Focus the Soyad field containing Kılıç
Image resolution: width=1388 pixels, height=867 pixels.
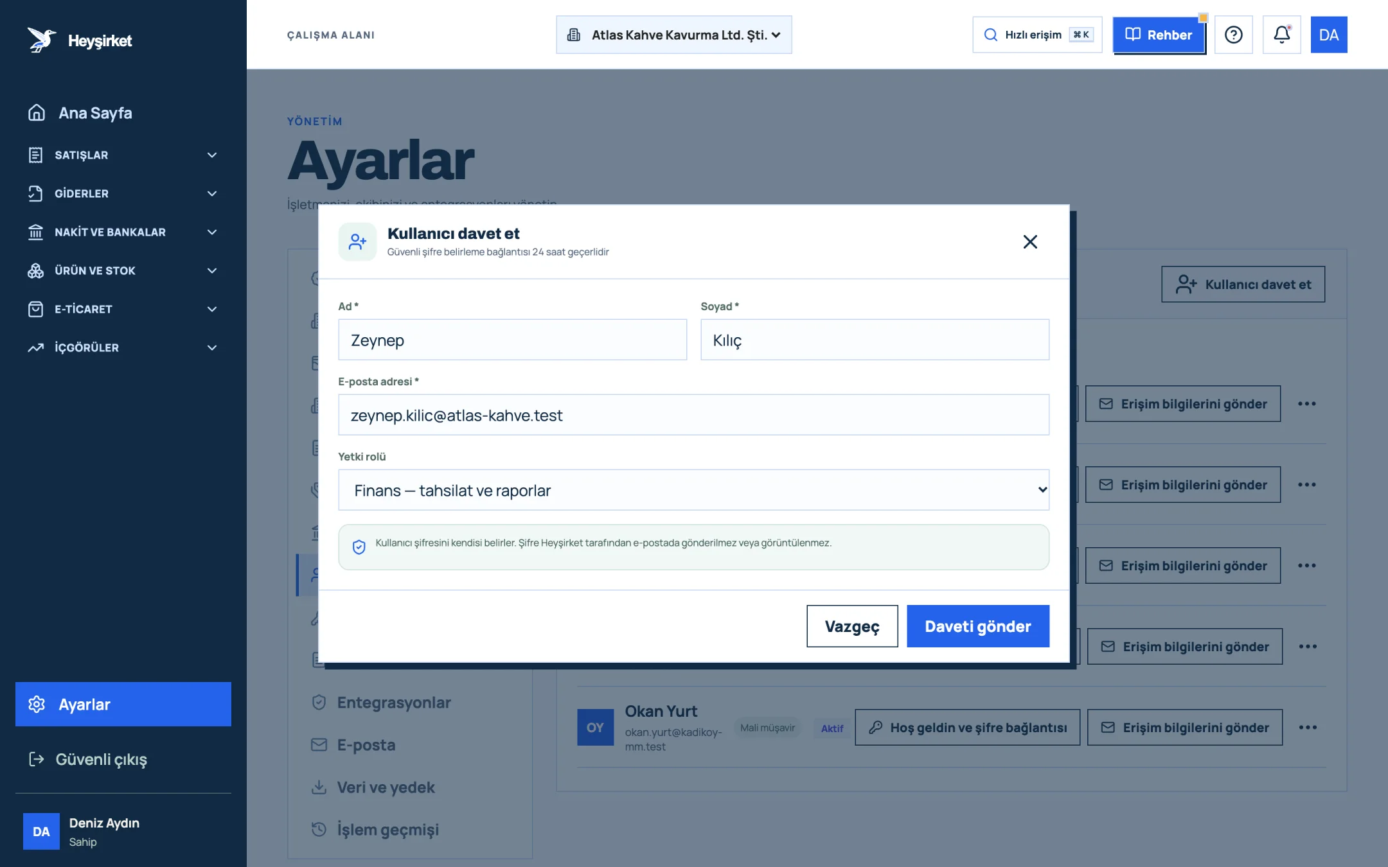click(875, 340)
